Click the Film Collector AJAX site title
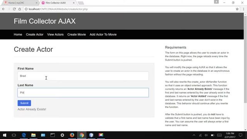The image size is (247, 139). click(45, 21)
